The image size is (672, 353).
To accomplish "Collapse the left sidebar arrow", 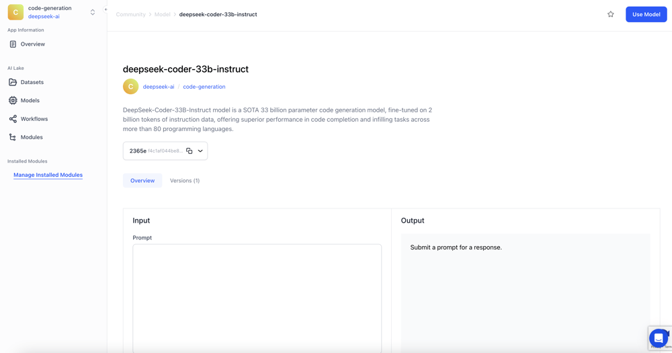I will (106, 9).
